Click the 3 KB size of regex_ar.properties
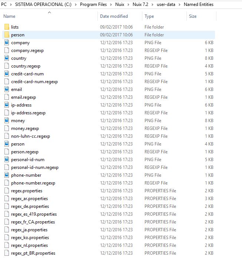Image resolution: width=242 pixels, height=258 pixels. [209, 199]
